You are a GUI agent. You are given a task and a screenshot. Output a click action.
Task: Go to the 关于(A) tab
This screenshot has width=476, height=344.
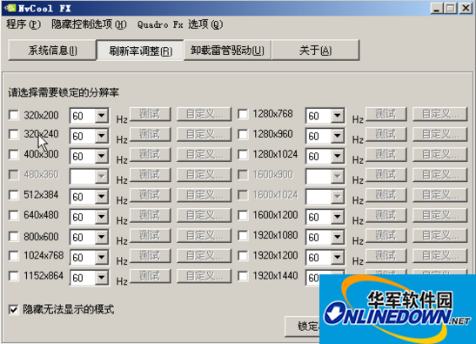[x=315, y=51]
